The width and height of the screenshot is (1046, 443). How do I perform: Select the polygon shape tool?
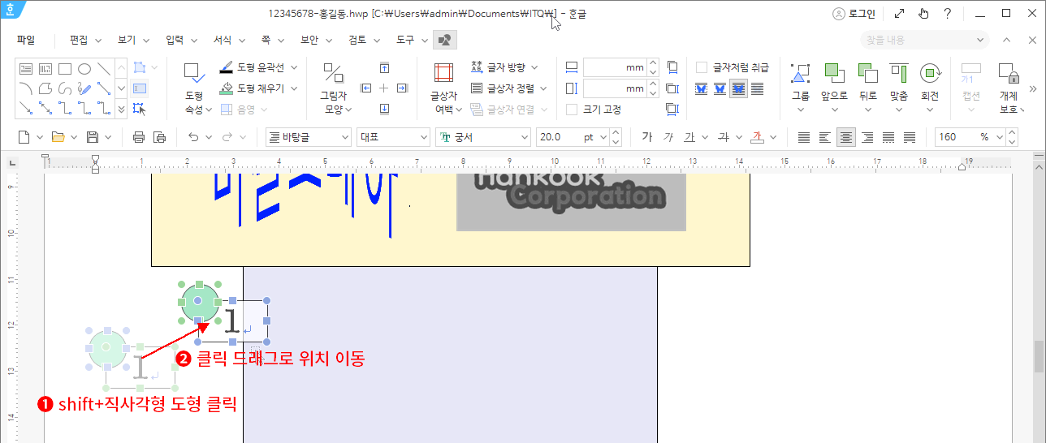[45, 88]
